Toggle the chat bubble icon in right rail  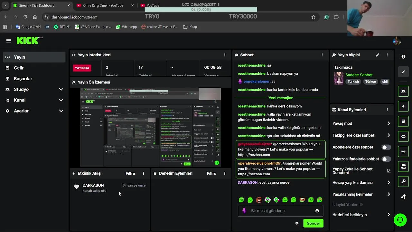pyautogui.click(x=403, y=136)
